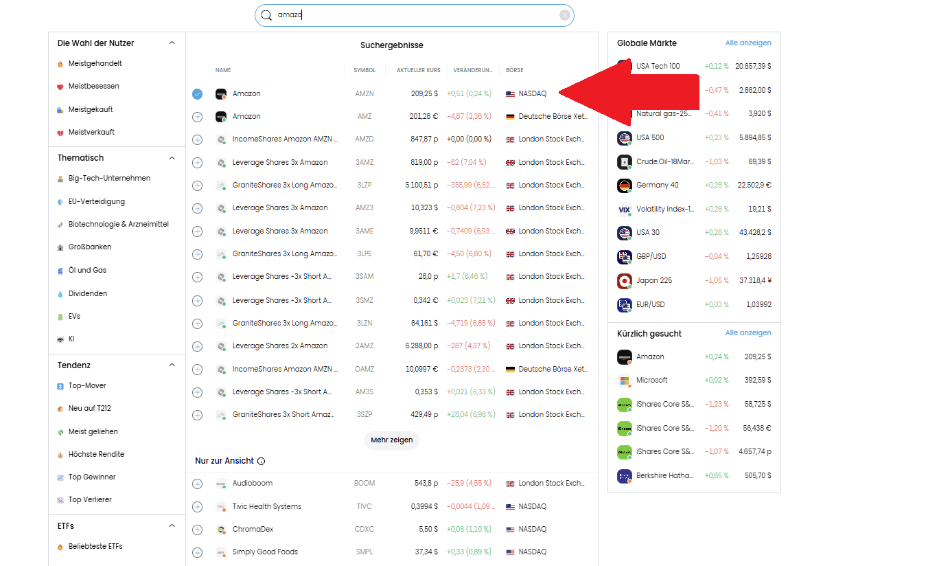Add Audioboom BOOM to watchlist
The image size is (939, 566).
pyautogui.click(x=198, y=484)
